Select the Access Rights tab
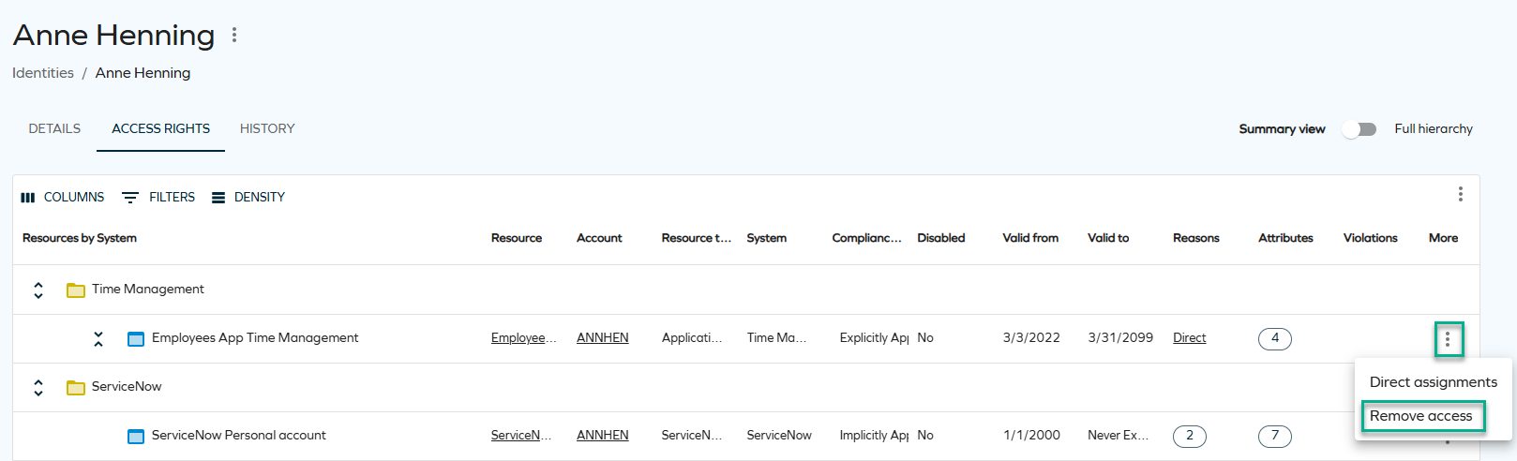 coord(161,128)
